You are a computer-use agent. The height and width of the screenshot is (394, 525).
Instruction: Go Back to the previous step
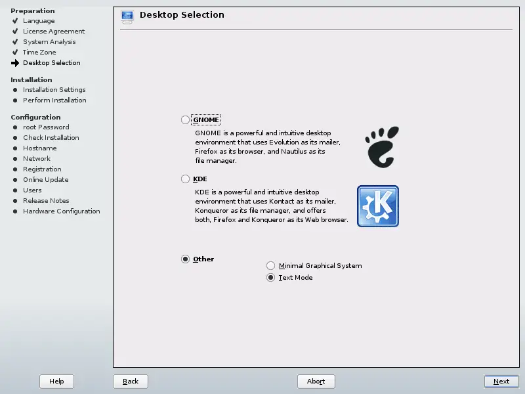click(x=130, y=382)
